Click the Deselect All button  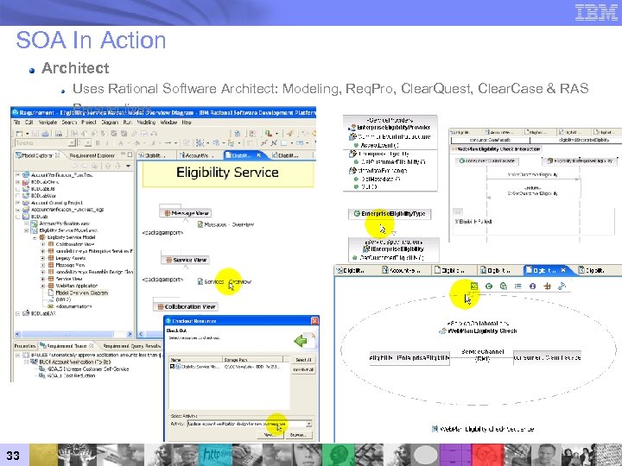pyautogui.click(x=304, y=369)
